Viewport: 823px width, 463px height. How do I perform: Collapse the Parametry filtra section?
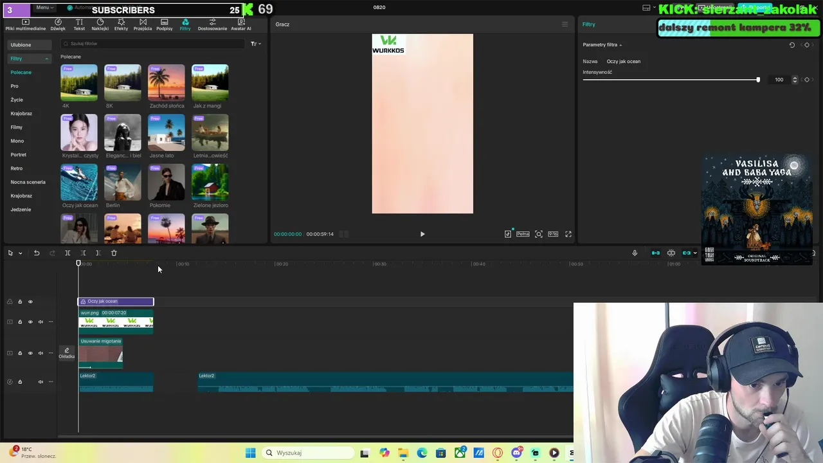point(620,45)
